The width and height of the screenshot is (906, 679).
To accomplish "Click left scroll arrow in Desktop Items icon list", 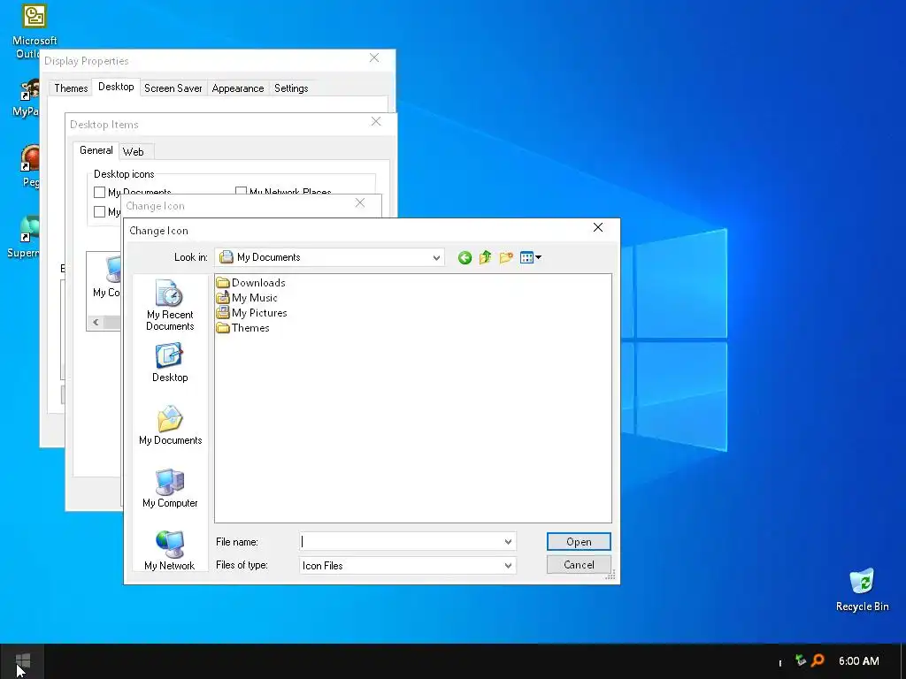I will pos(96,322).
